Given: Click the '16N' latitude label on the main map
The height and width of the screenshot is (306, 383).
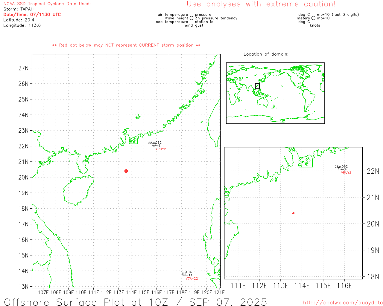Looking at the screenshot, I should [x=24, y=240].
